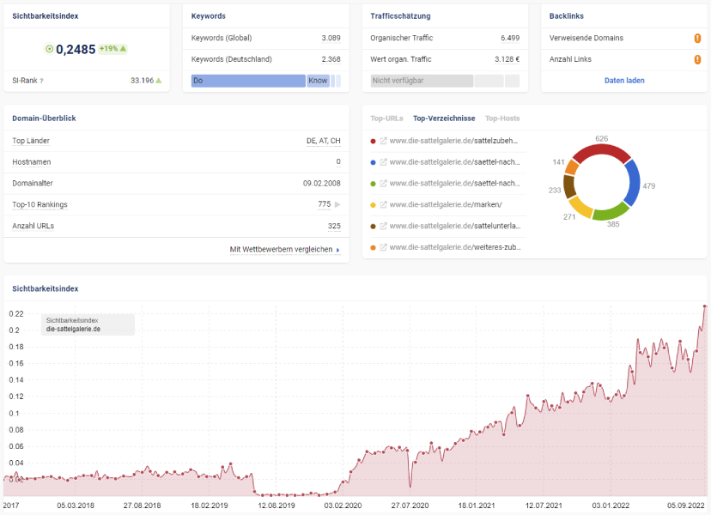Click the orange warning icon beside Verweisende Domains
711x515 pixels.
697,38
